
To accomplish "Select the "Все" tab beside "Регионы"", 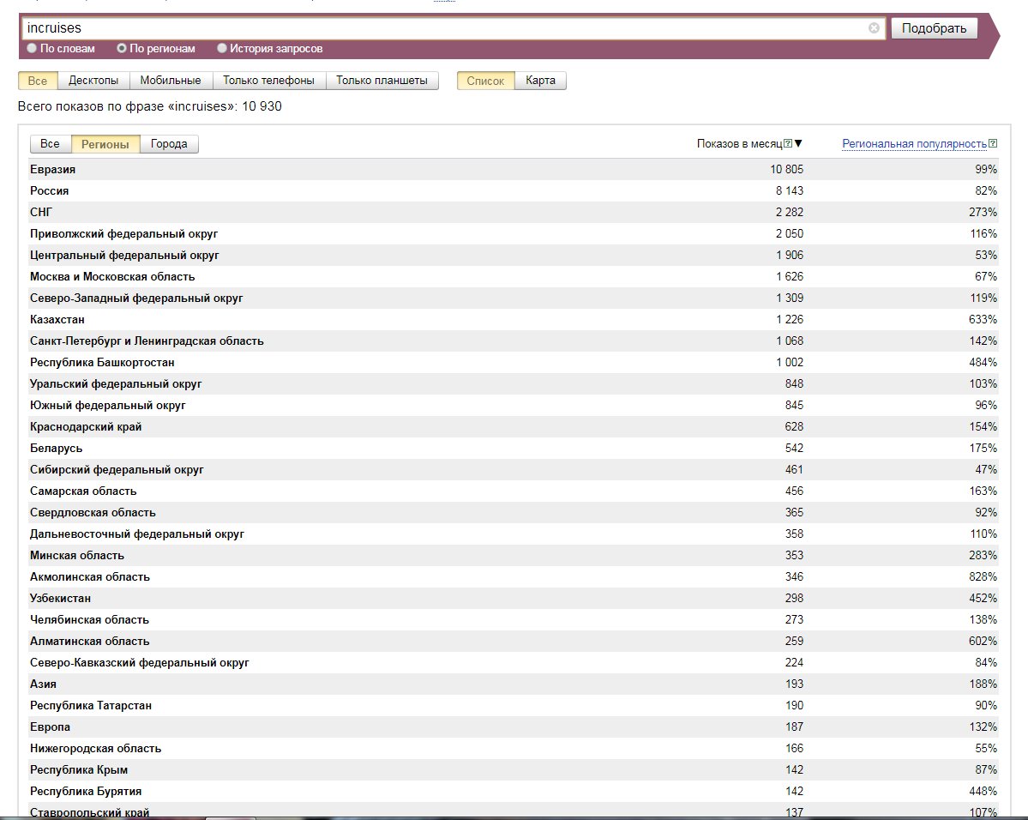I will [x=50, y=144].
